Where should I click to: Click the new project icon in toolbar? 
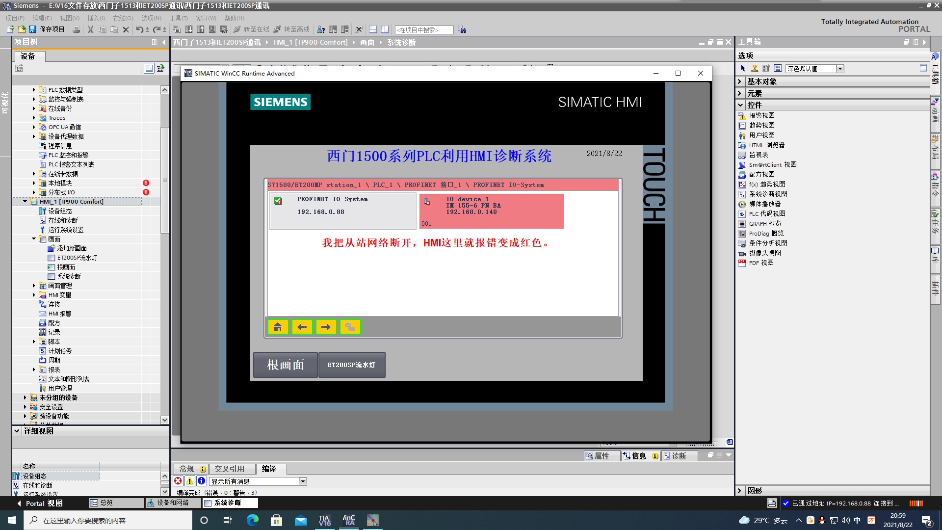click(x=10, y=29)
